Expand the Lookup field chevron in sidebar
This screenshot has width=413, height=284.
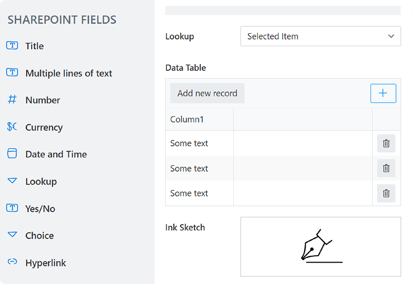pos(13,181)
